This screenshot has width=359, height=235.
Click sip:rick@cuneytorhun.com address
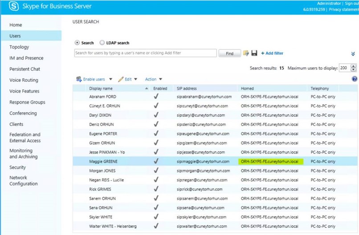click(x=200, y=189)
